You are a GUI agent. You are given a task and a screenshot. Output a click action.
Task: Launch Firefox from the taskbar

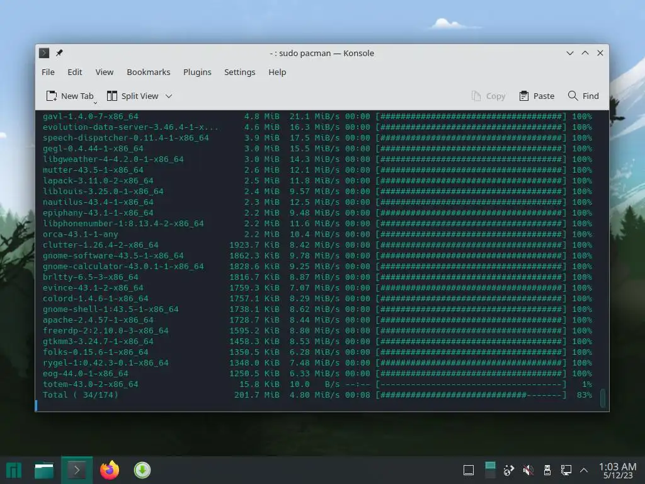(x=110, y=470)
